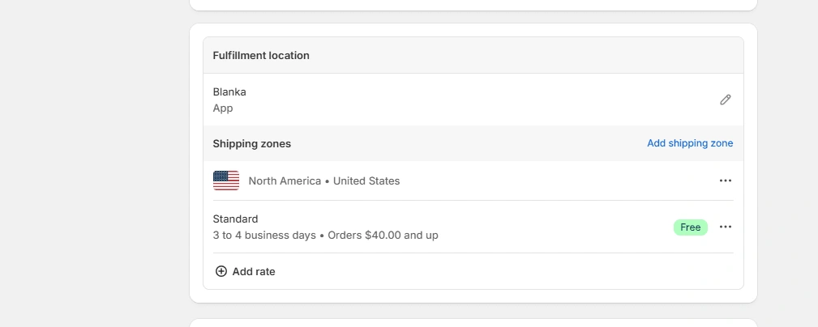
Task: Click the North America zone label
Action: point(285,180)
